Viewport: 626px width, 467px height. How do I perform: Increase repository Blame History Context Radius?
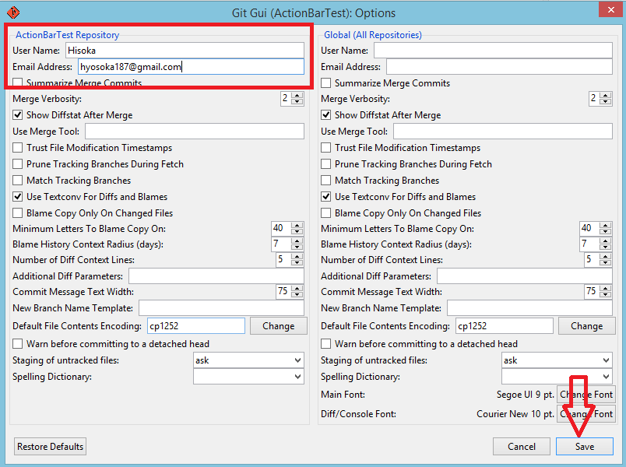[297, 241]
